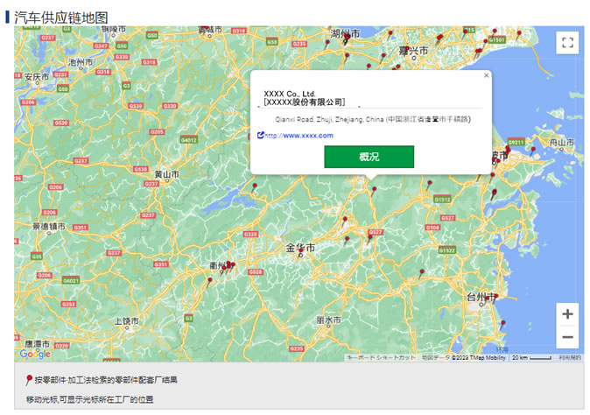Open the http://www.xxxx.com link
The image size is (590, 415).
(x=299, y=136)
